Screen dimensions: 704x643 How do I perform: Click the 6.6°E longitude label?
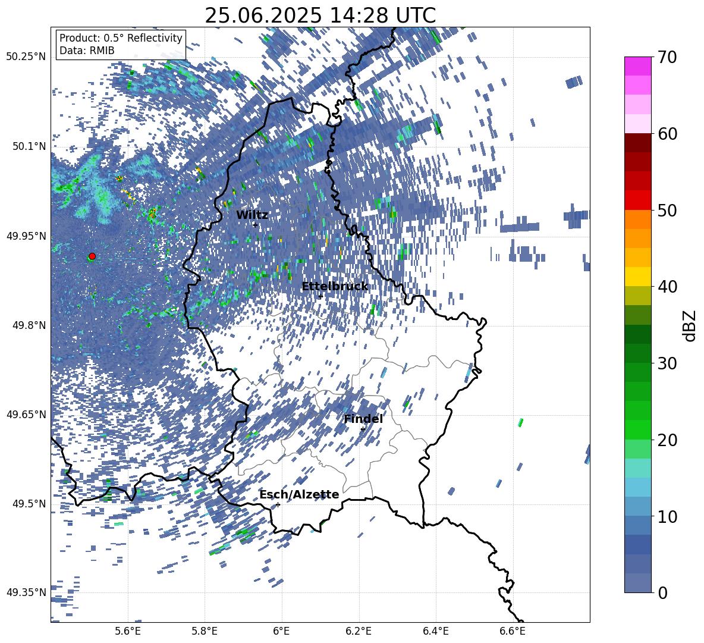click(x=513, y=632)
